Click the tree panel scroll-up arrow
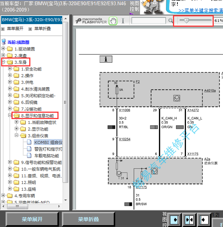Image resolution: width=223 pixels, height=227 pixels. pyautogui.click(x=66, y=19)
